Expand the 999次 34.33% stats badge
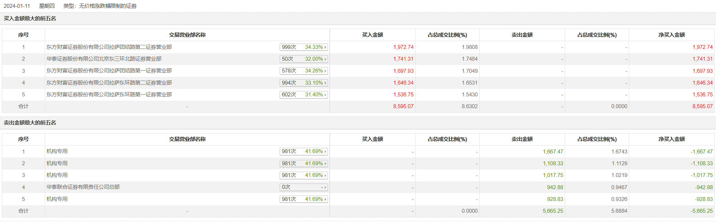716x222 pixels. coord(304,47)
